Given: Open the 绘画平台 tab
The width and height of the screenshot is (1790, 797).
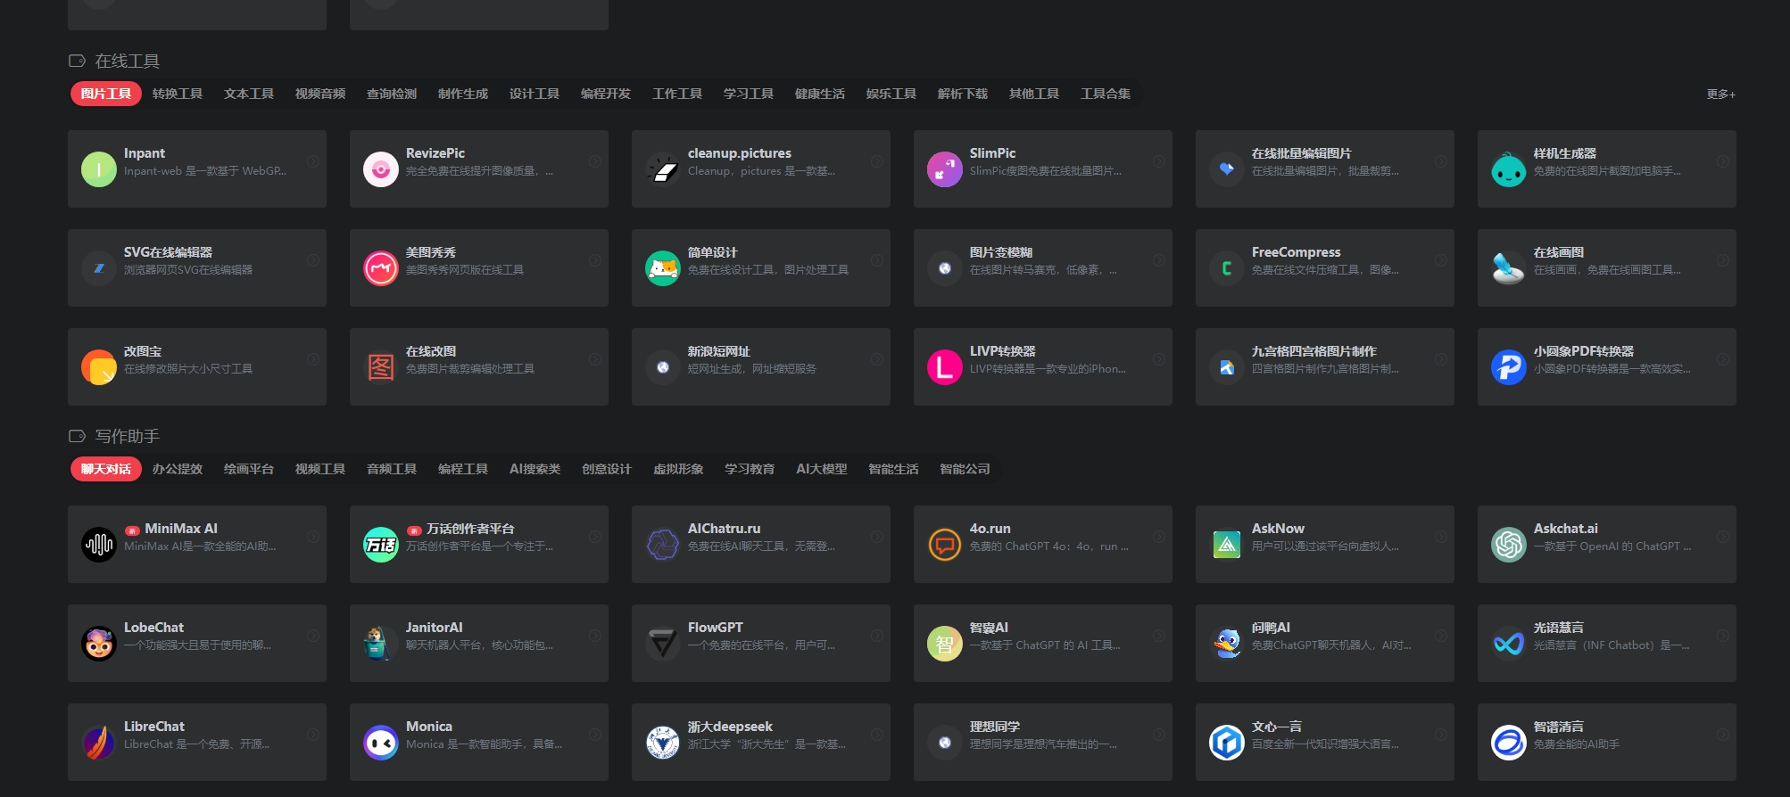Looking at the screenshot, I should (x=249, y=469).
